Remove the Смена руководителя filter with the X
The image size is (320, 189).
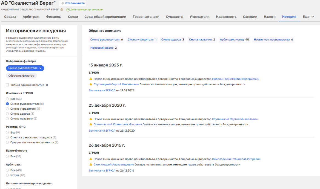point(40,68)
